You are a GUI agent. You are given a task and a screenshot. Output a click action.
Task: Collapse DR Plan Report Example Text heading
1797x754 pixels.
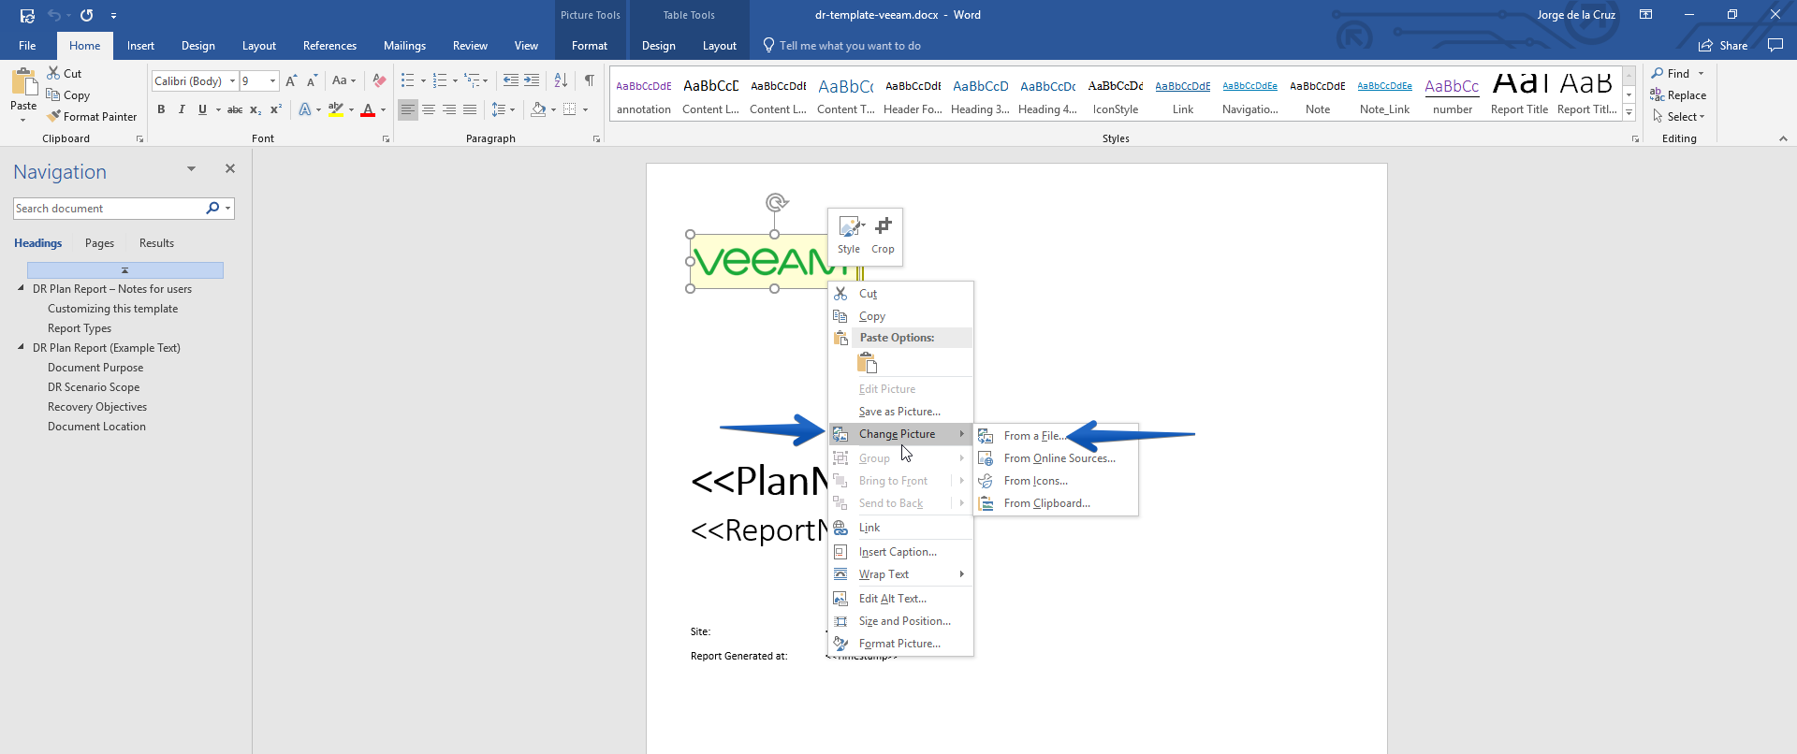coord(22,347)
